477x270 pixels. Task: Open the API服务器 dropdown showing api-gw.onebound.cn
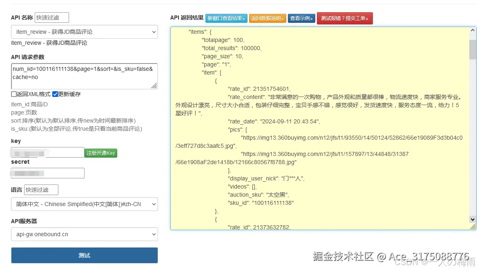pyautogui.click(x=84, y=234)
